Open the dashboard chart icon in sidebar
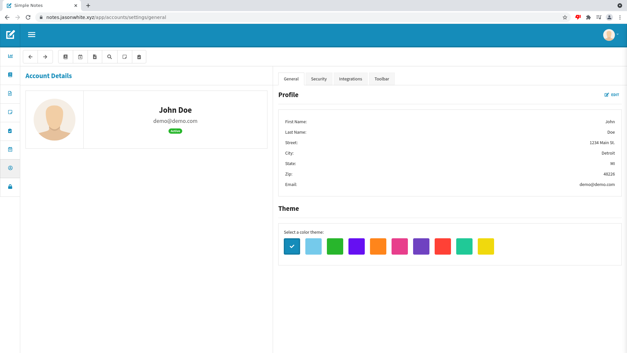This screenshot has width=627, height=353. 10,56
